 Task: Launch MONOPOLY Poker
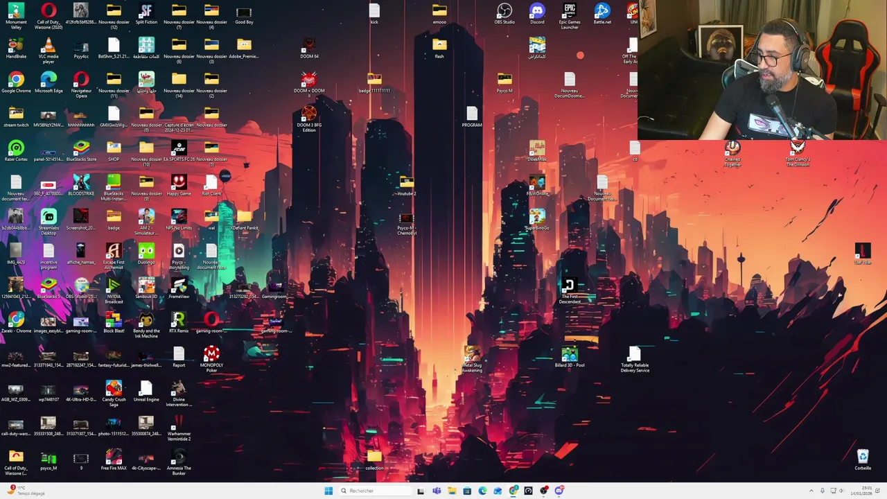211,359
